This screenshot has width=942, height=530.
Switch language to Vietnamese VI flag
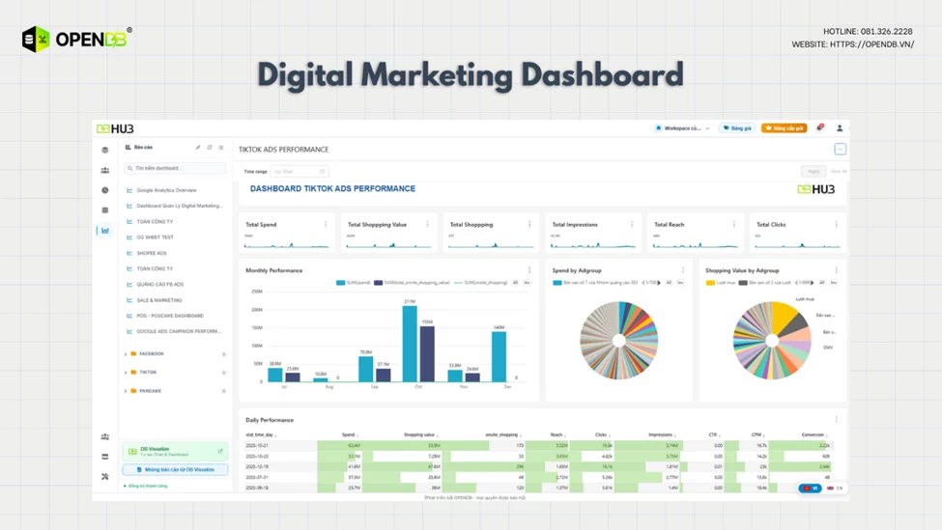click(810, 488)
